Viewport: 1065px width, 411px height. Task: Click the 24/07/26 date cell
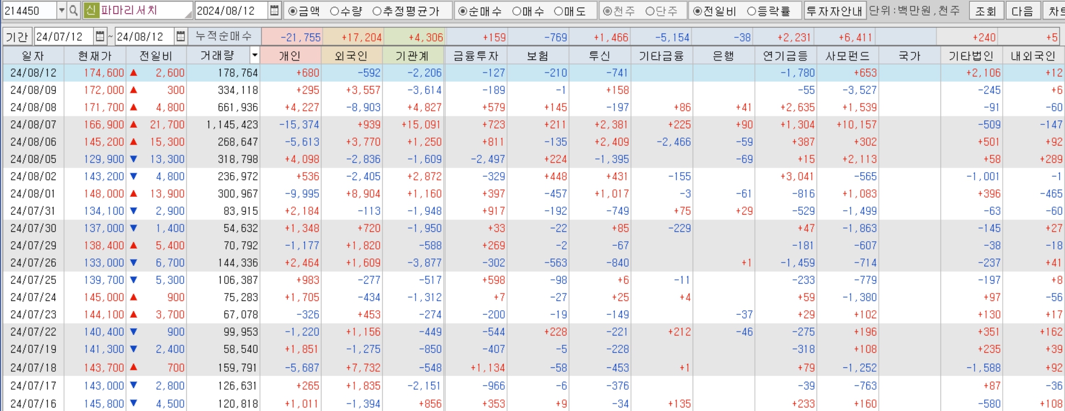tap(33, 262)
